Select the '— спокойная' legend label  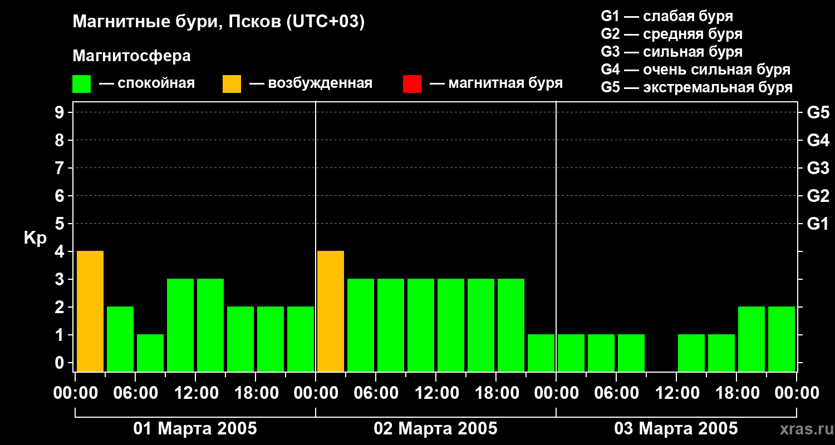(147, 83)
